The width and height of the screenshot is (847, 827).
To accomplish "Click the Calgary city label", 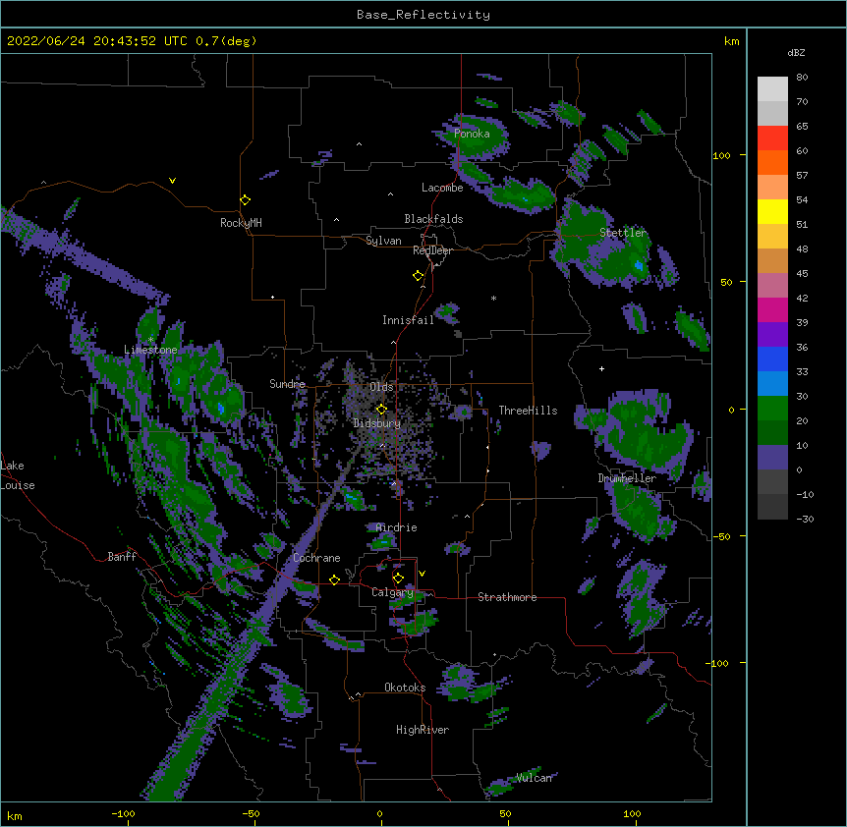I will pos(392,592).
